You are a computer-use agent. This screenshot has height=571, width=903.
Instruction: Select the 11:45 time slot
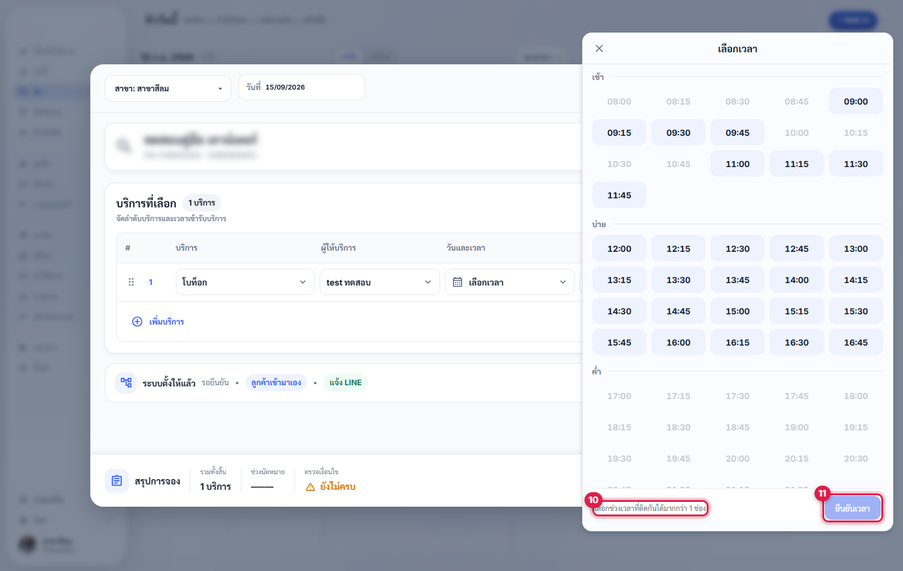[x=619, y=195]
